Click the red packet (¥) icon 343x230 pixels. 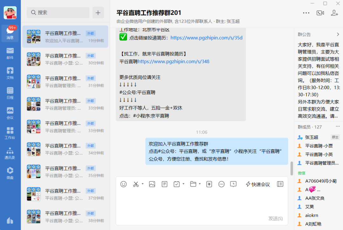click(x=209, y=184)
